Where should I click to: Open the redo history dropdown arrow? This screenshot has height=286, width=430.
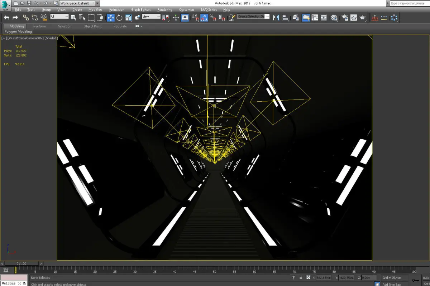tap(50, 3)
